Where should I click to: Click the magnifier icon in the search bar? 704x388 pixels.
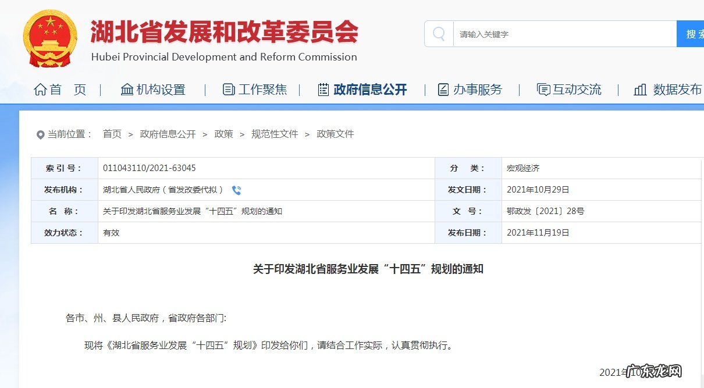click(x=438, y=33)
